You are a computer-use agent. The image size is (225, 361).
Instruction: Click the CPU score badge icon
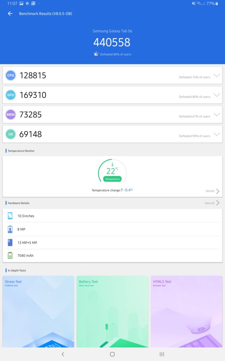tap(11, 75)
